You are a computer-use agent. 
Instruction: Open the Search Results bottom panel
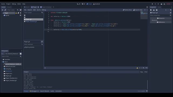(45, 91)
